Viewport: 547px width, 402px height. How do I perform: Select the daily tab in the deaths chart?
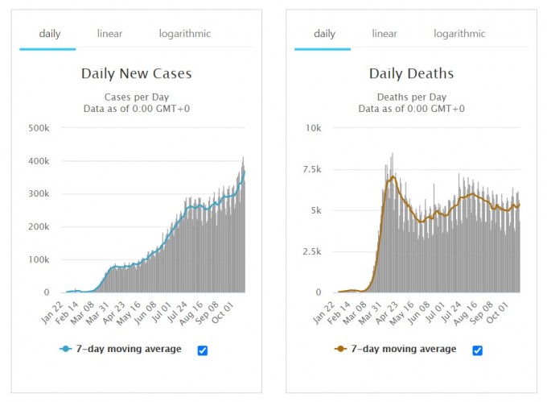[x=324, y=34]
